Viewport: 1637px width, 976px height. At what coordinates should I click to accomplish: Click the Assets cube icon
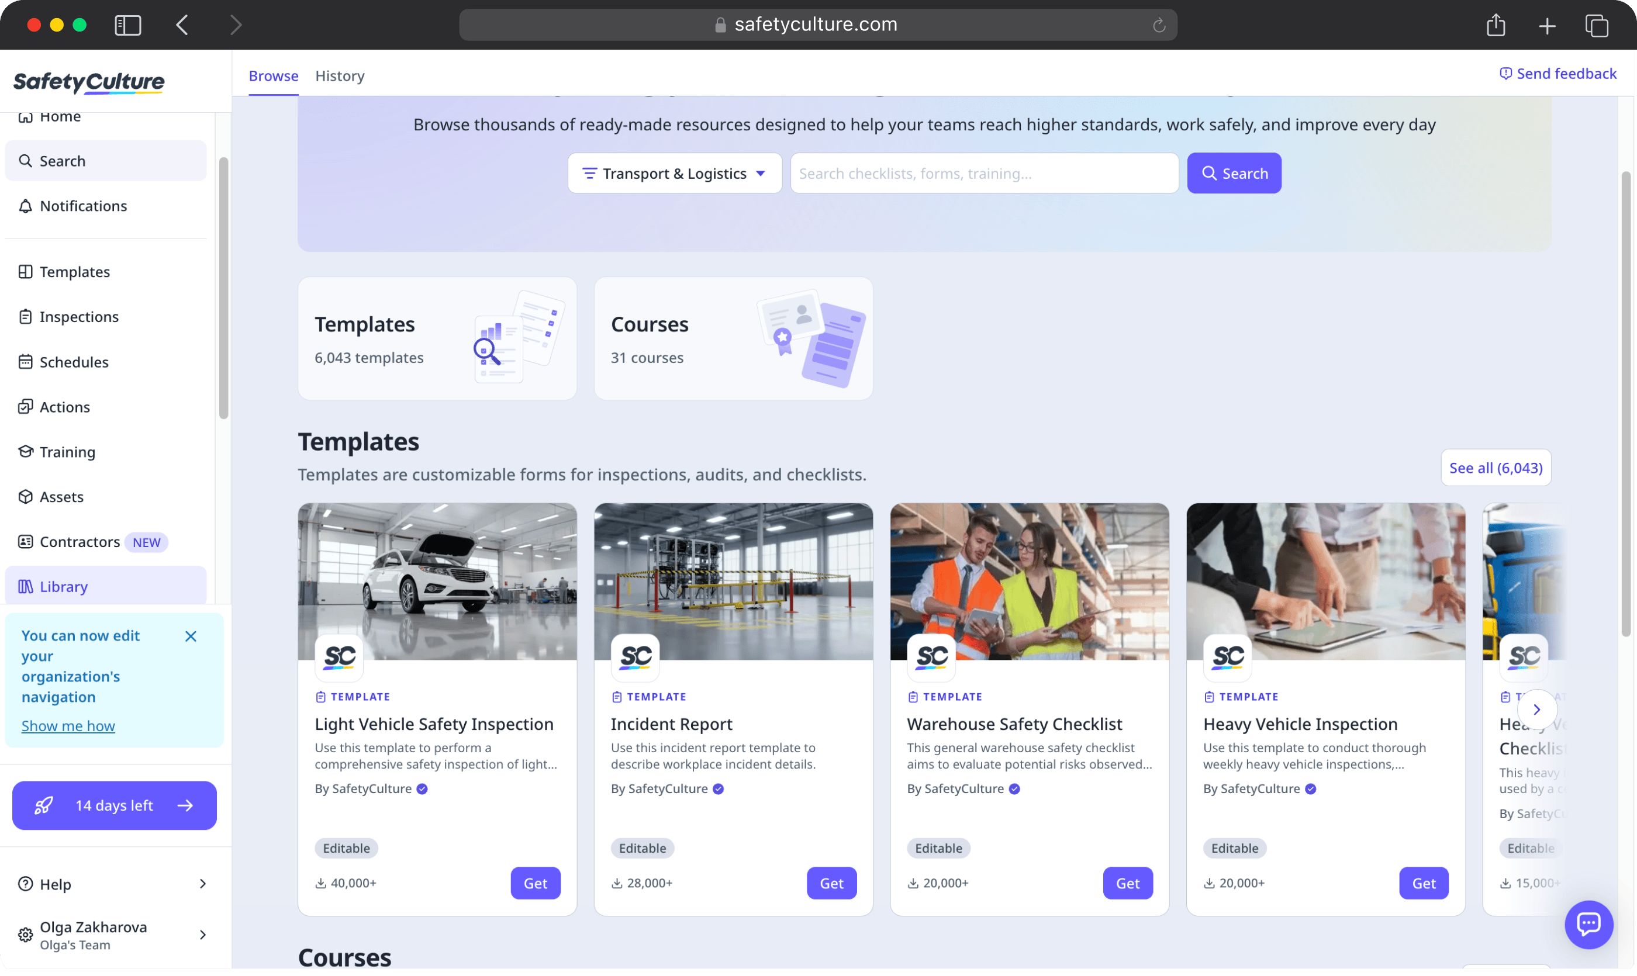[x=25, y=497]
